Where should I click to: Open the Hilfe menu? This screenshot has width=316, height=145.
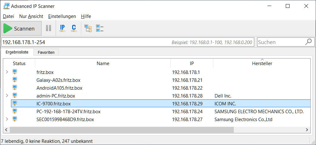point(86,16)
